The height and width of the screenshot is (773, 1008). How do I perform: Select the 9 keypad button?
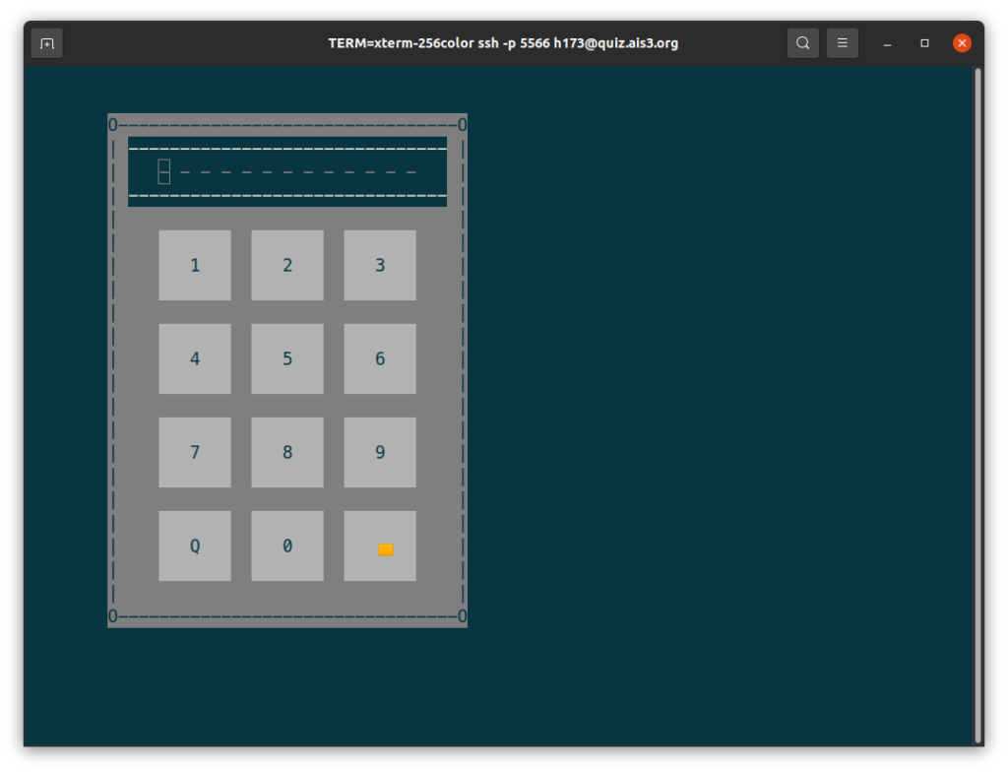(380, 452)
